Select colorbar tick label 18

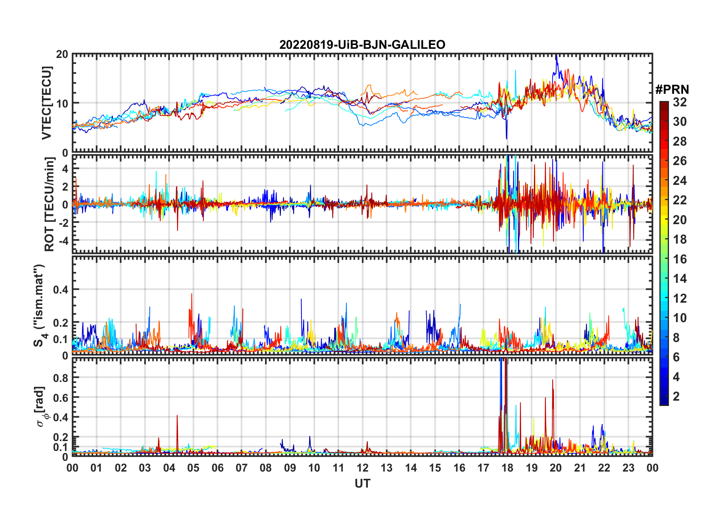[x=680, y=239]
